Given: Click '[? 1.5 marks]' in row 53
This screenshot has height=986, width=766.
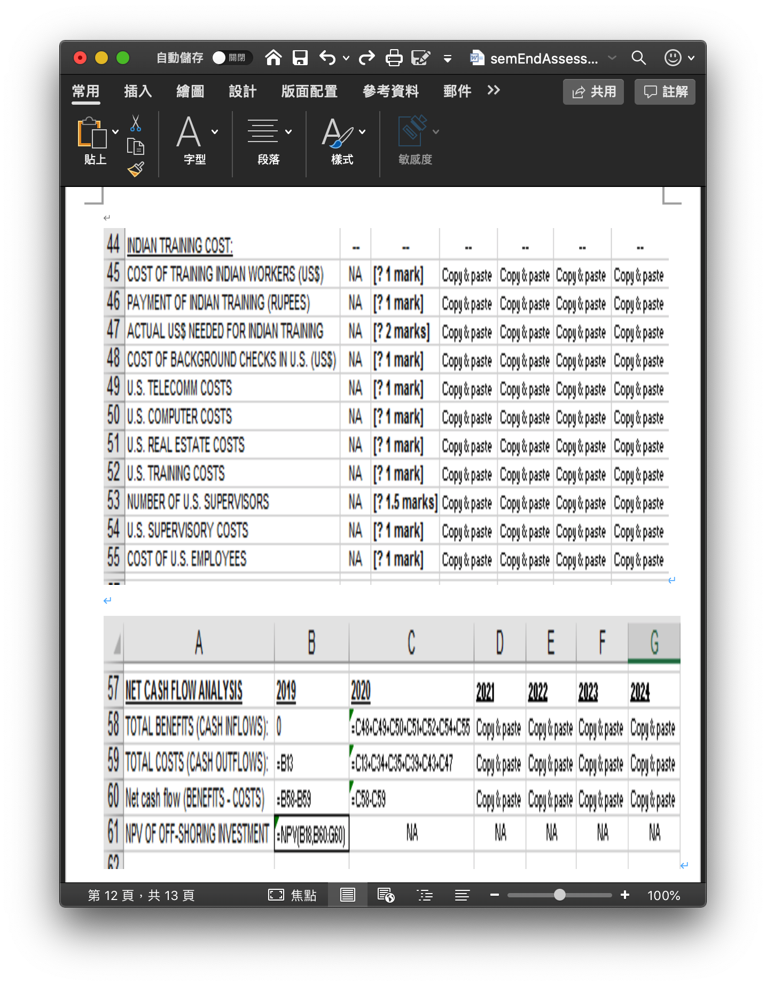Looking at the screenshot, I should (x=405, y=503).
